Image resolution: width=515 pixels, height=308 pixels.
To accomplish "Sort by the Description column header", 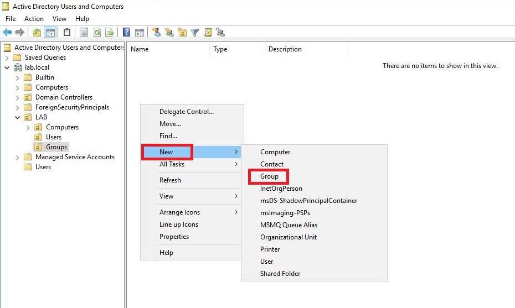I will (306, 49).
